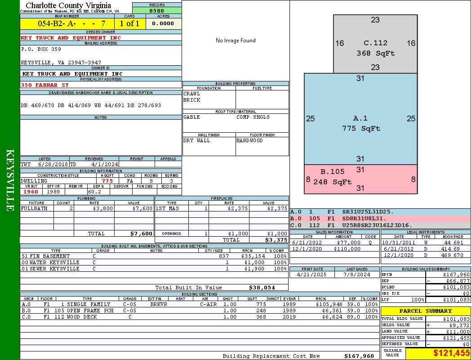Click the A.0 single family building section row

click(200, 304)
